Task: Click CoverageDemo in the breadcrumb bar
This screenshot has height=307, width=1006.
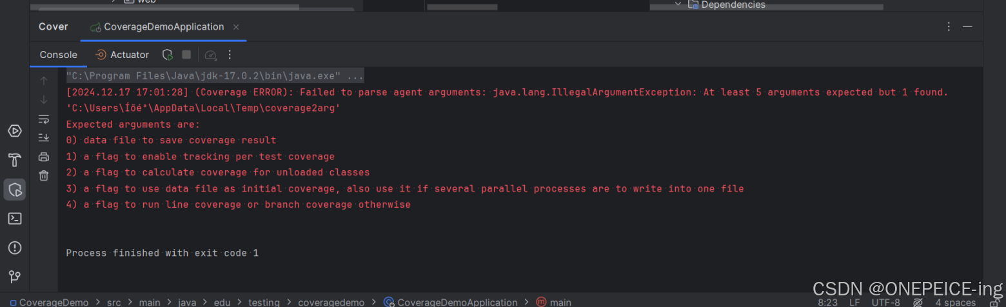Action: 49,302
